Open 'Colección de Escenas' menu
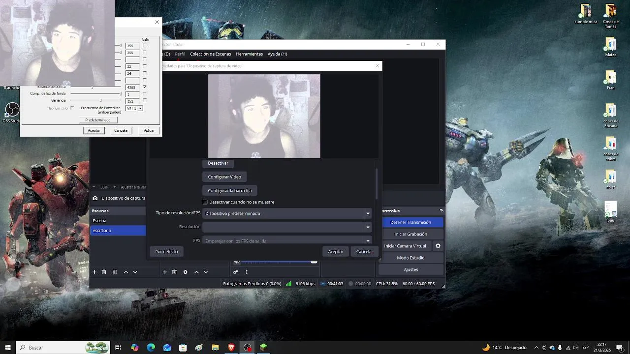Screen dimensions: 630x354 210,54
